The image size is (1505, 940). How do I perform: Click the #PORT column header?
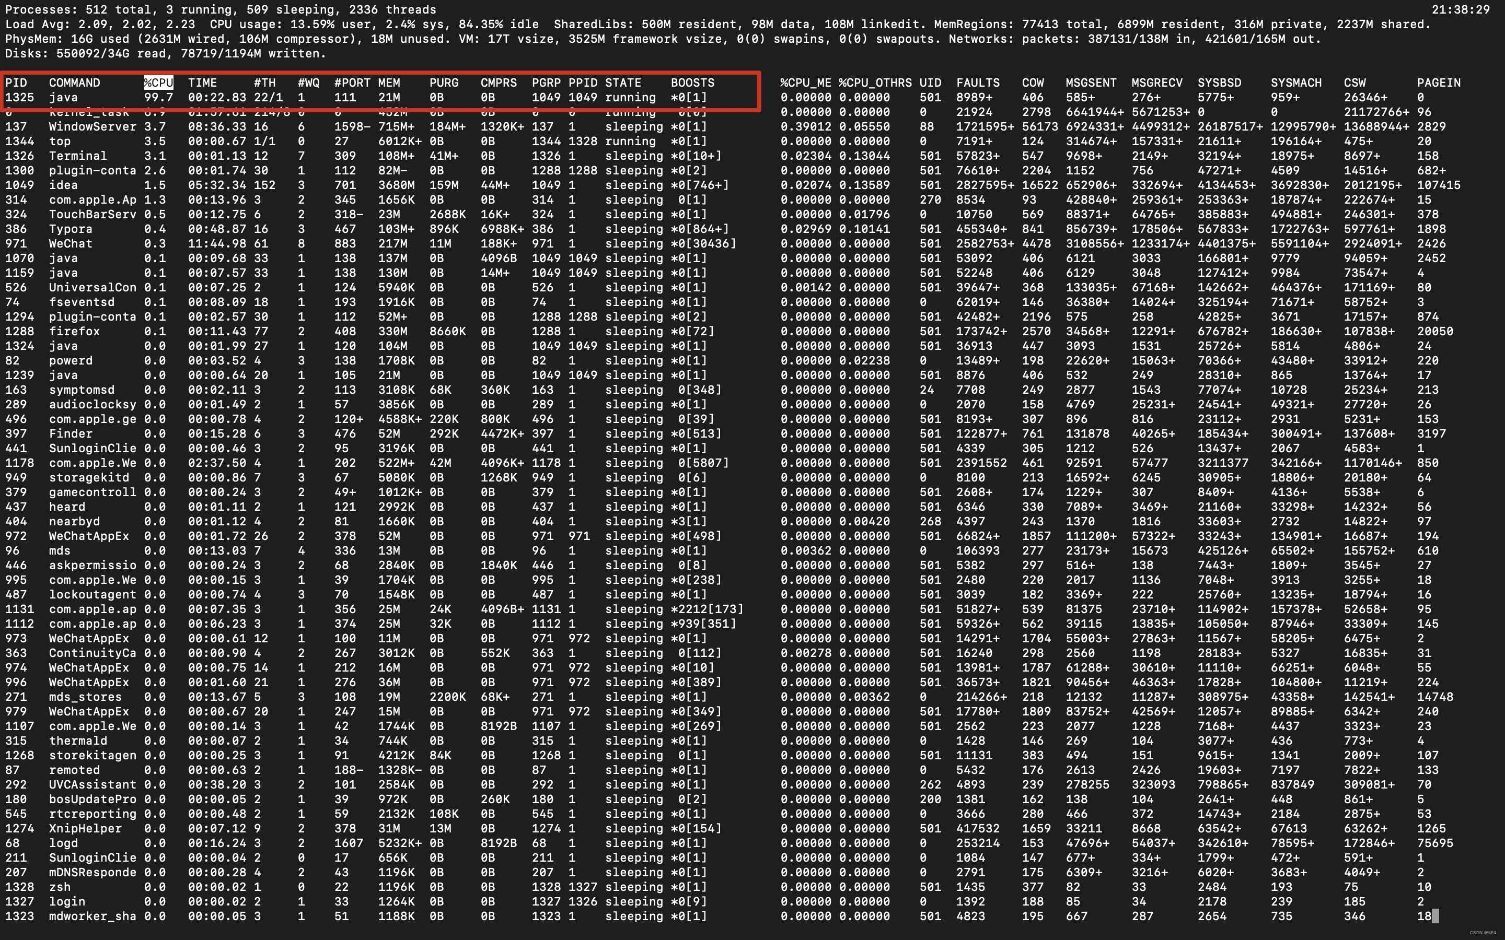pyautogui.click(x=353, y=83)
